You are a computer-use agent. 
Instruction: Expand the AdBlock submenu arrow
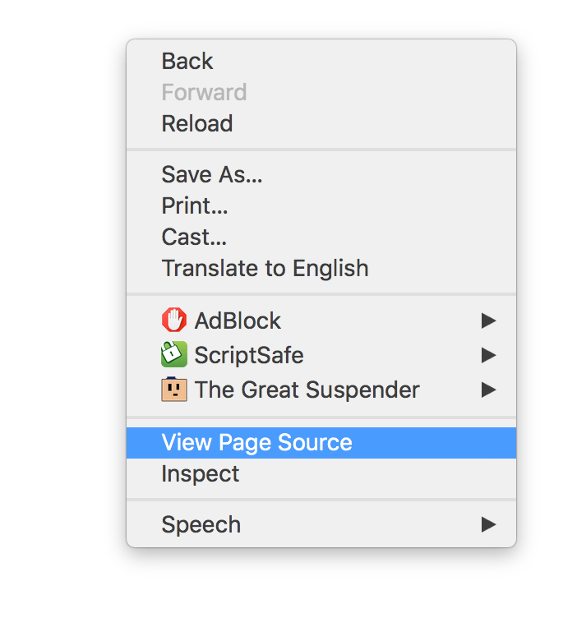(x=489, y=321)
